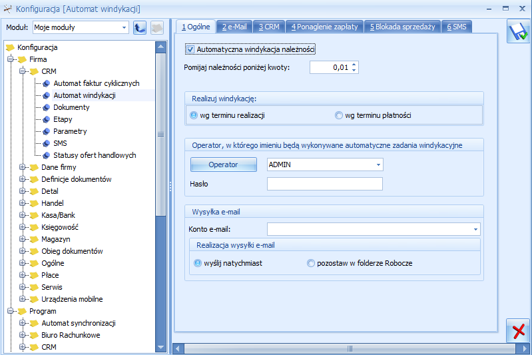
Task: Click the greyed-out icon next to back arrow
Action: [x=156, y=27]
